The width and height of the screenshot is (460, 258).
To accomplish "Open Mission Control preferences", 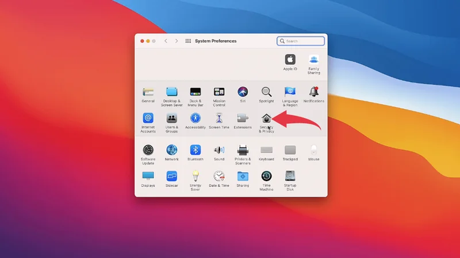I will tap(219, 92).
